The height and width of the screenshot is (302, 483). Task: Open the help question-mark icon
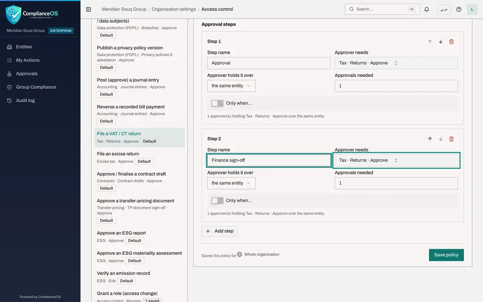tap(459, 9)
